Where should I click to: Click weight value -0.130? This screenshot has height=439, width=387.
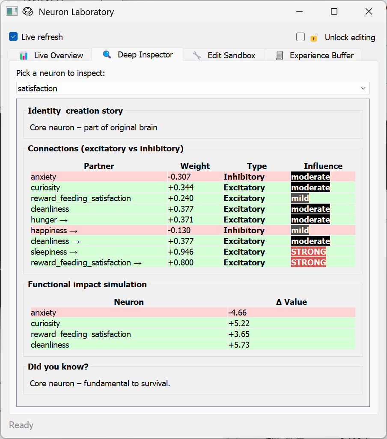179,230
